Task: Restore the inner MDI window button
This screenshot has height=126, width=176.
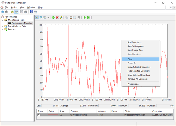Action: (x=171, y=7)
